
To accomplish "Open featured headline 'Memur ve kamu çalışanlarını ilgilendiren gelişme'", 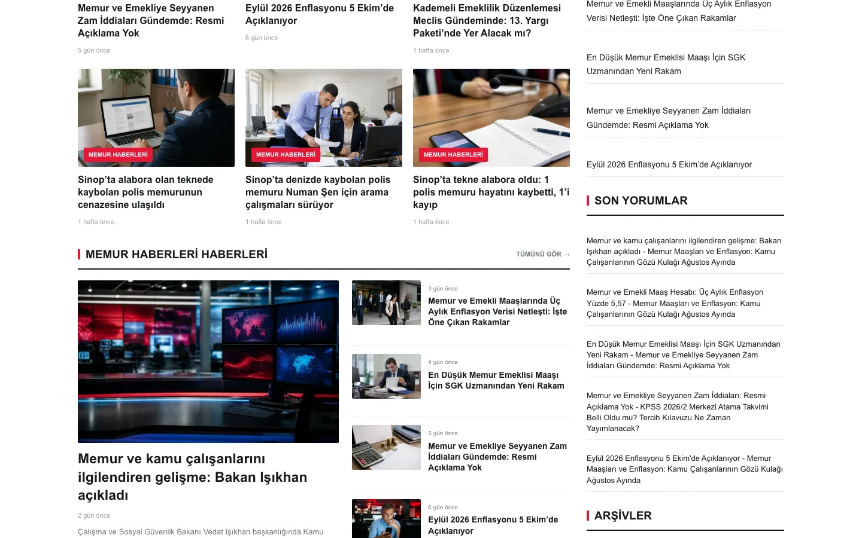I will pyautogui.click(x=192, y=477).
